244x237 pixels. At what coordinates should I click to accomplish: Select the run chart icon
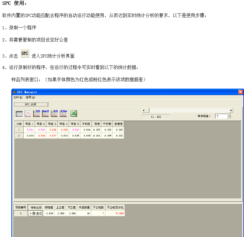(x=28, y=113)
